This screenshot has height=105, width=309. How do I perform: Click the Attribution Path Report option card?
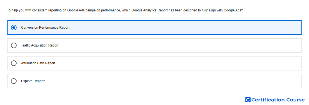click(x=154, y=63)
